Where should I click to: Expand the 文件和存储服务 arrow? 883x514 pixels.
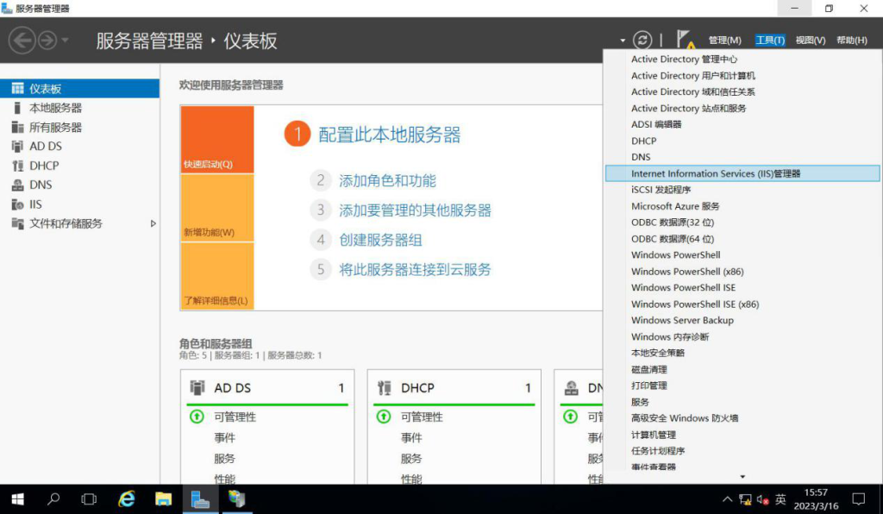click(x=153, y=223)
